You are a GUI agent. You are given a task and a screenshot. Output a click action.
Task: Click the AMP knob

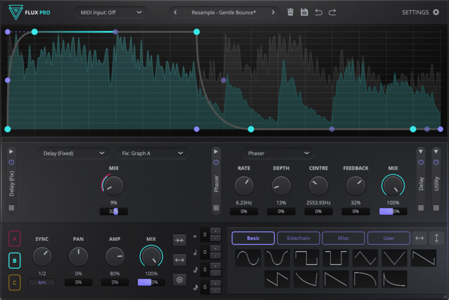[x=115, y=257]
